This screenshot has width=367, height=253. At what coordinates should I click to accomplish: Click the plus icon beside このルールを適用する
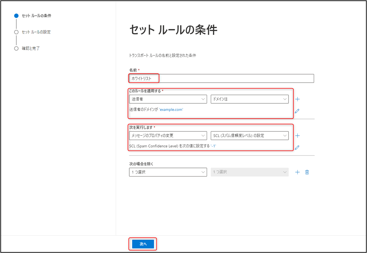297,99
